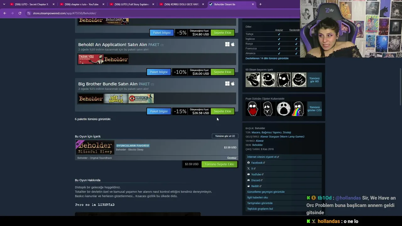Click Paket bilgisi for Big Brother Bundle
Viewport: 402px width, 226px height.
tap(159, 111)
